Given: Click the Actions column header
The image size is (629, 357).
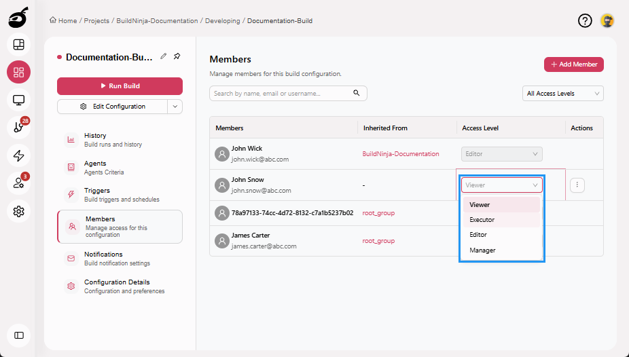Looking at the screenshot, I should 581,128.
